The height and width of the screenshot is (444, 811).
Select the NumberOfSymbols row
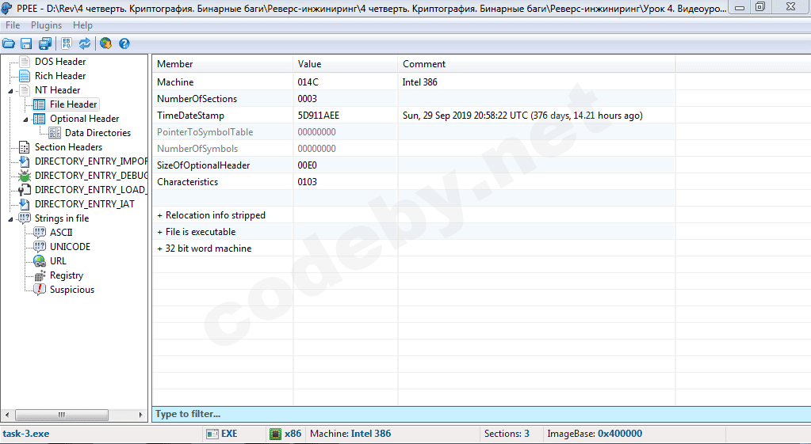197,149
